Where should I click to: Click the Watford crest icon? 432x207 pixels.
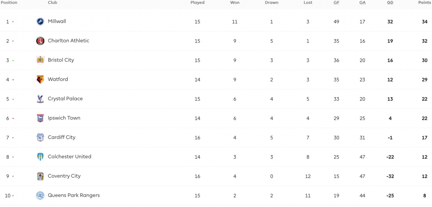point(40,79)
